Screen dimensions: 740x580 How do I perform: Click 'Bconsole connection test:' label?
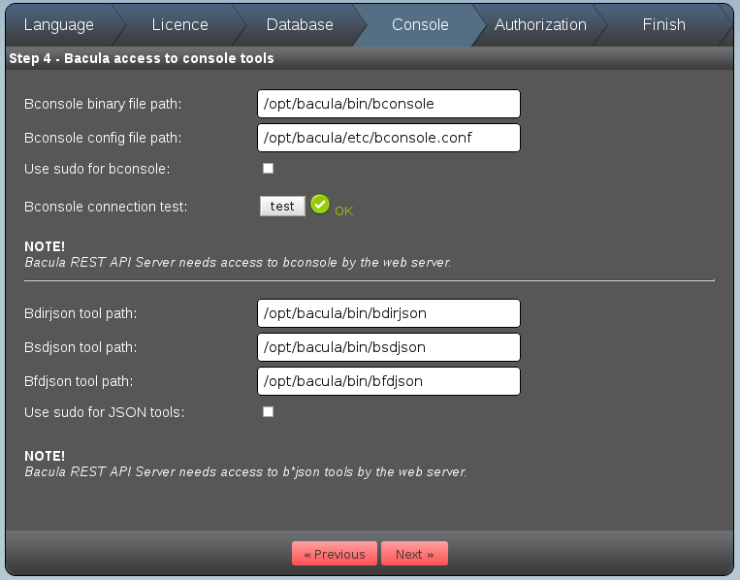point(106,207)
